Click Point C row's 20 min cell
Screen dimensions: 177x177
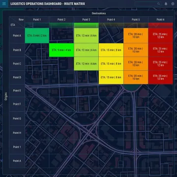(136, 64)
